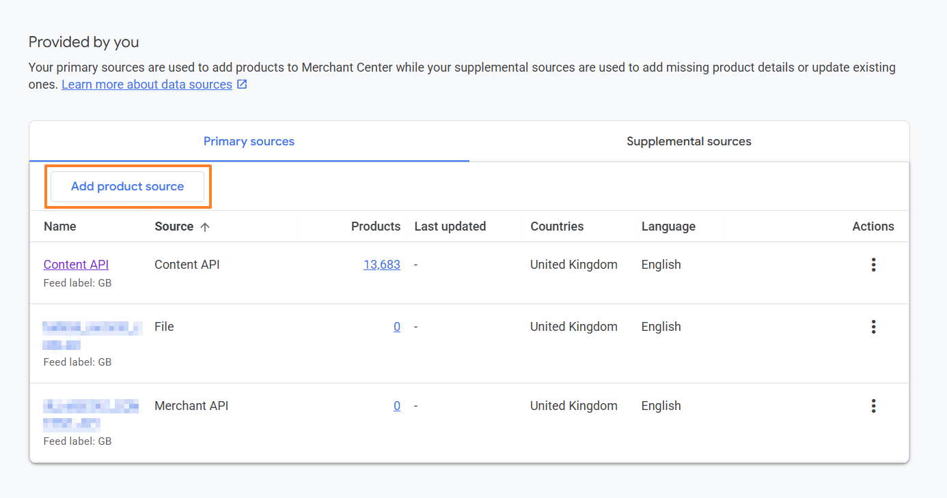Sort by the Source column header text

click(x=174, y=226)
